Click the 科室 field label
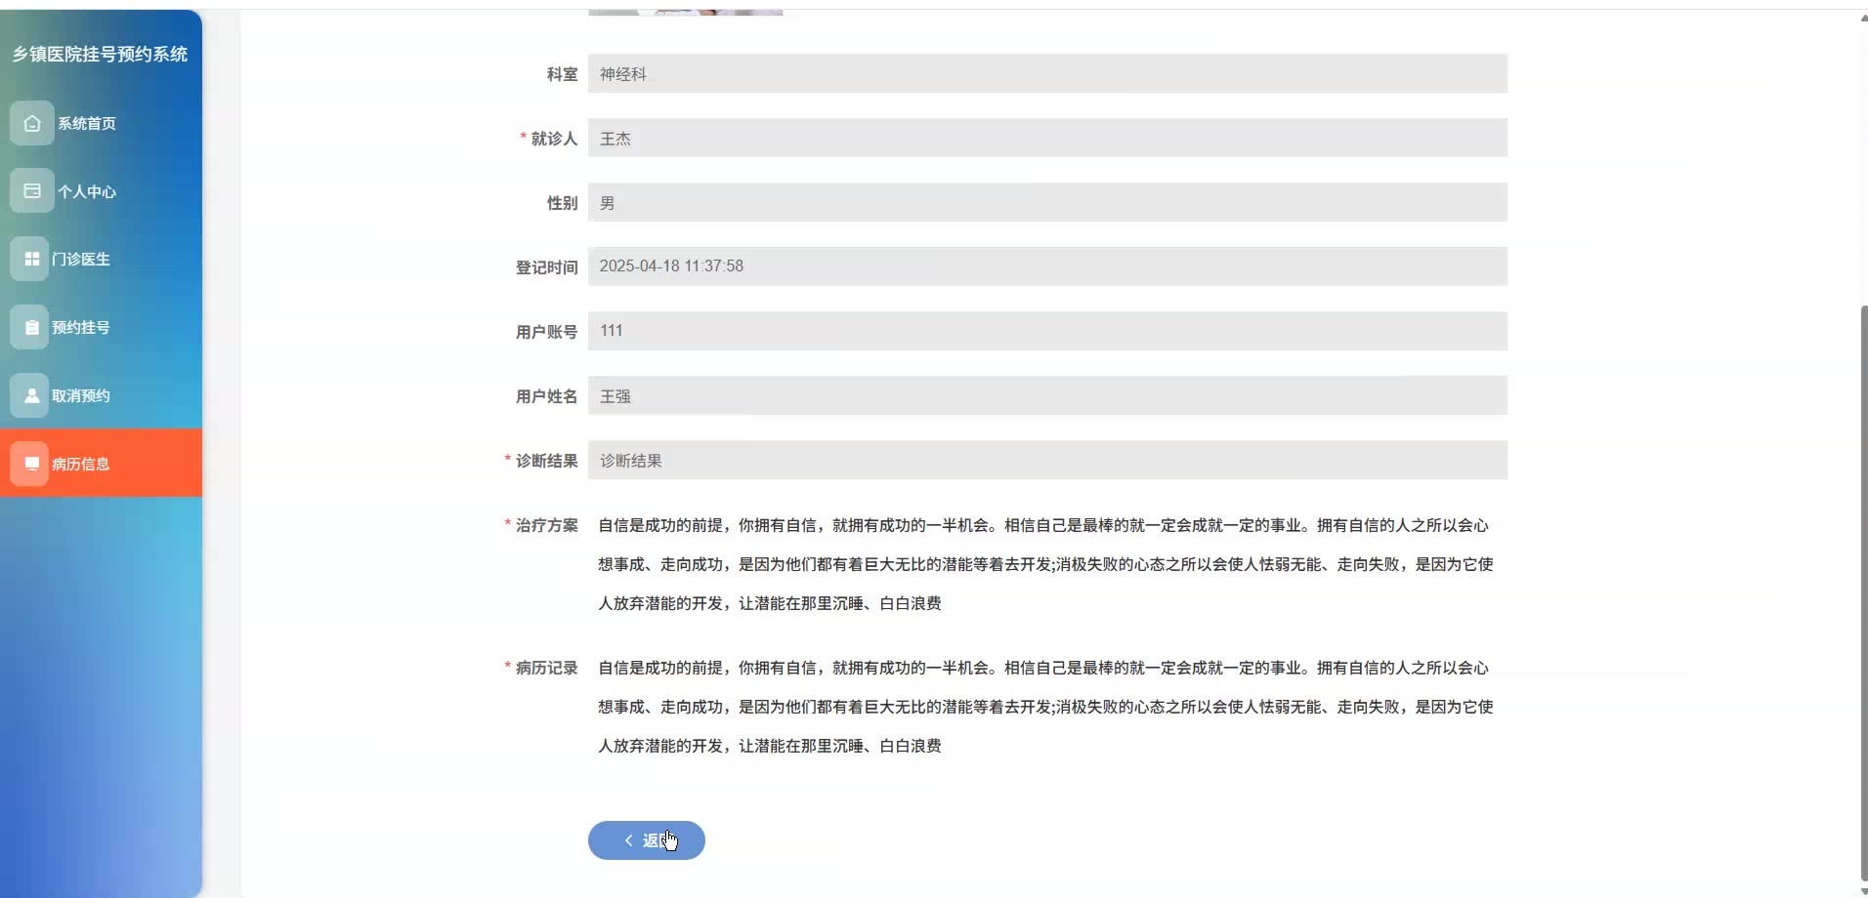 tap(562, 74)
